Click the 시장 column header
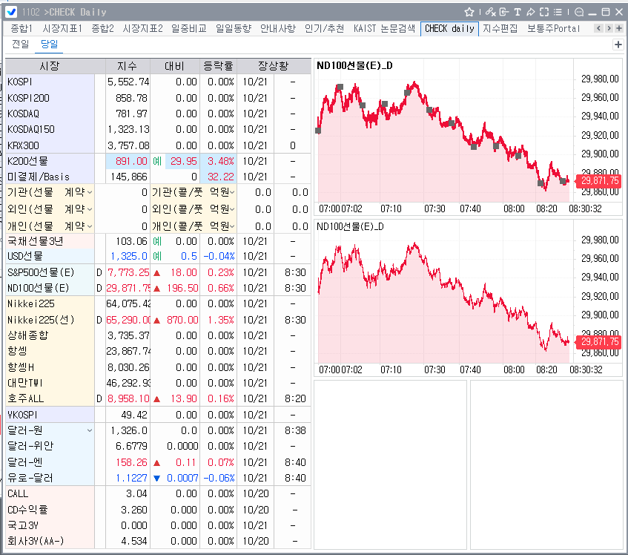 [x=50, y=66]
